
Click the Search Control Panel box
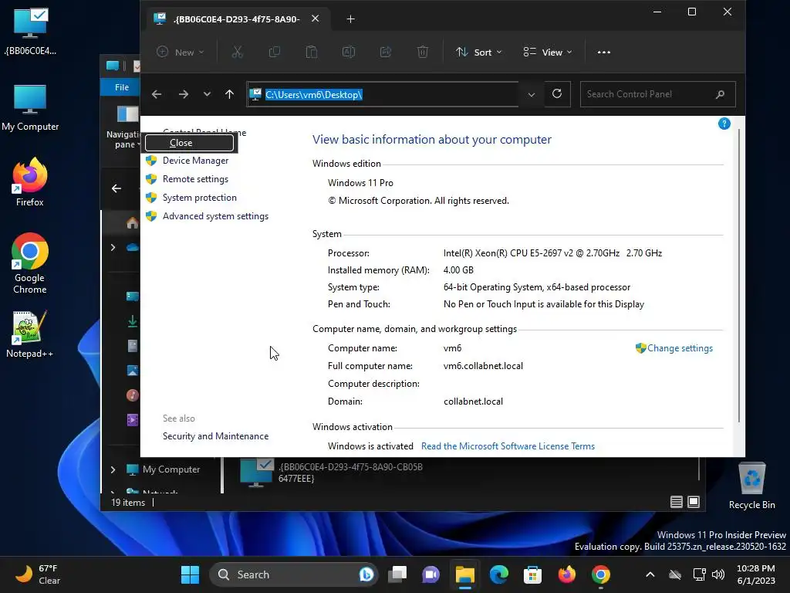coord(657,94)
